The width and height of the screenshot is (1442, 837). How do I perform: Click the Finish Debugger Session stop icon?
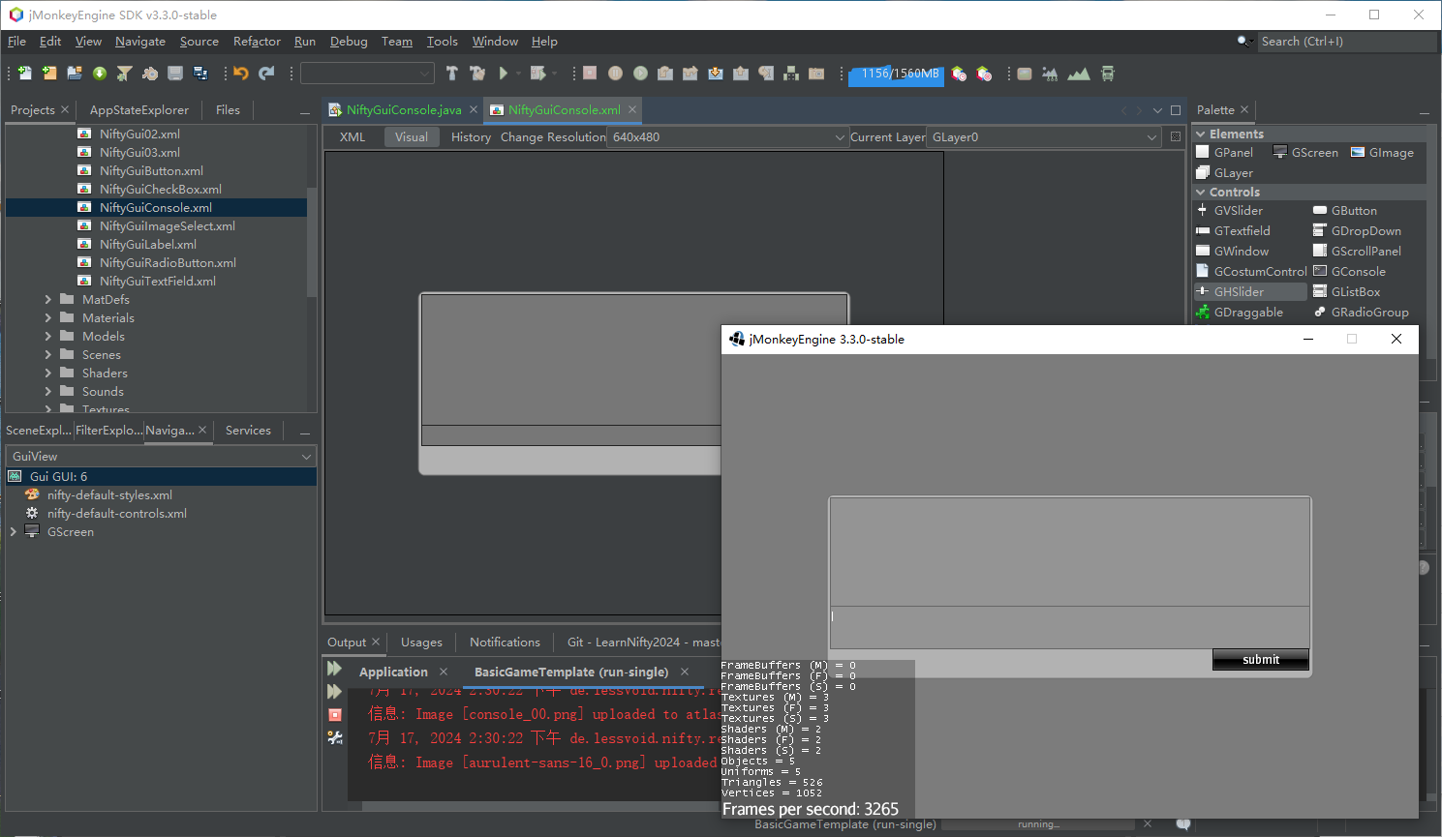(590, 74)
